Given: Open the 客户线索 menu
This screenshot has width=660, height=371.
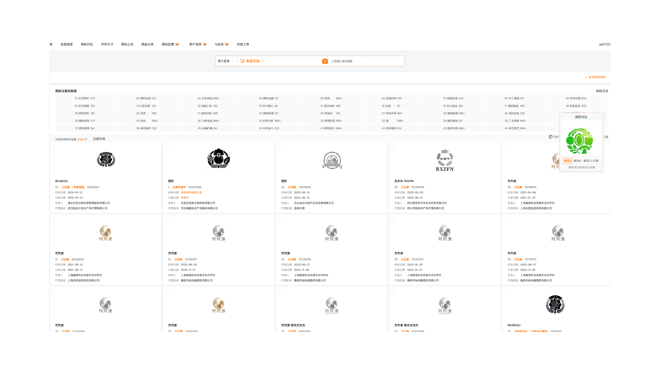Looking at the screenshot, I should pyautogui.click(x=195, y=44).
